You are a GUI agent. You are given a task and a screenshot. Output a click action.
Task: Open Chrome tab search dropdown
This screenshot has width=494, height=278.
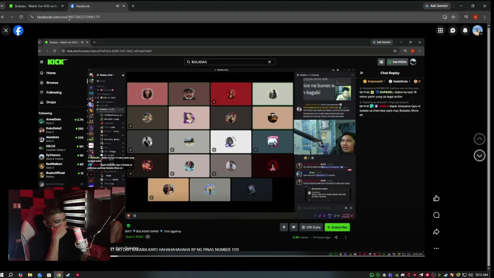pyautogui.click(x=2, y=6)
